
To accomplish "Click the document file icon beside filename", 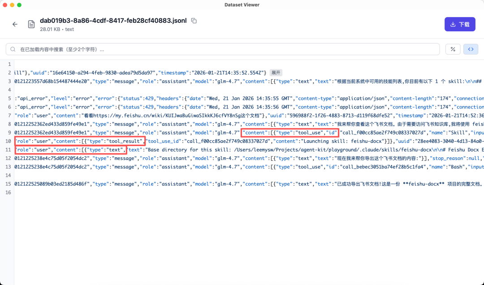I will click(31, 24).
